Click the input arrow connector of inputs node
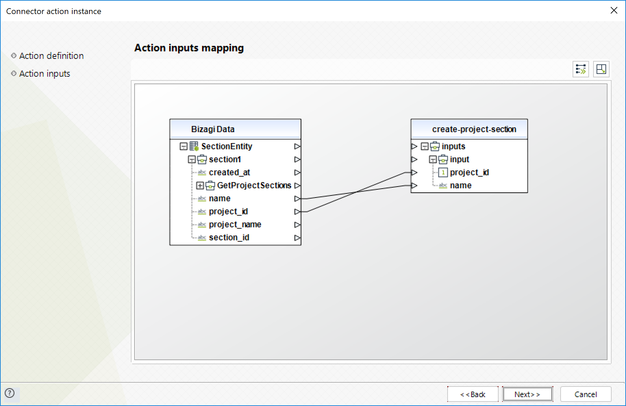 (414, 146)
